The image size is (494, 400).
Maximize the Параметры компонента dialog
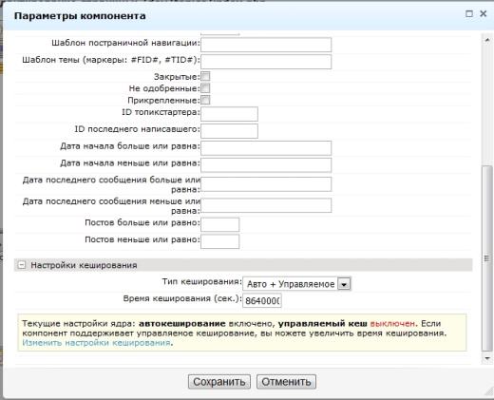469,13
